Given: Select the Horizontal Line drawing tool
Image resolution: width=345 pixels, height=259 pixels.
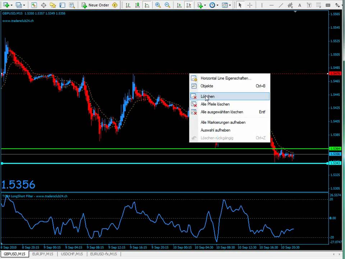Looking at the screenshot, I should (x=271, y=5).
